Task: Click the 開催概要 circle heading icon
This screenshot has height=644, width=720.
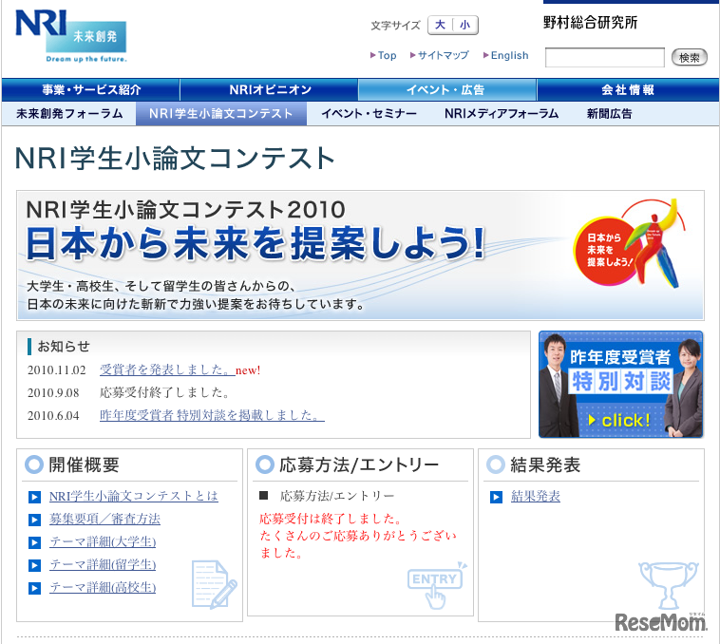Action: (34, 464)
